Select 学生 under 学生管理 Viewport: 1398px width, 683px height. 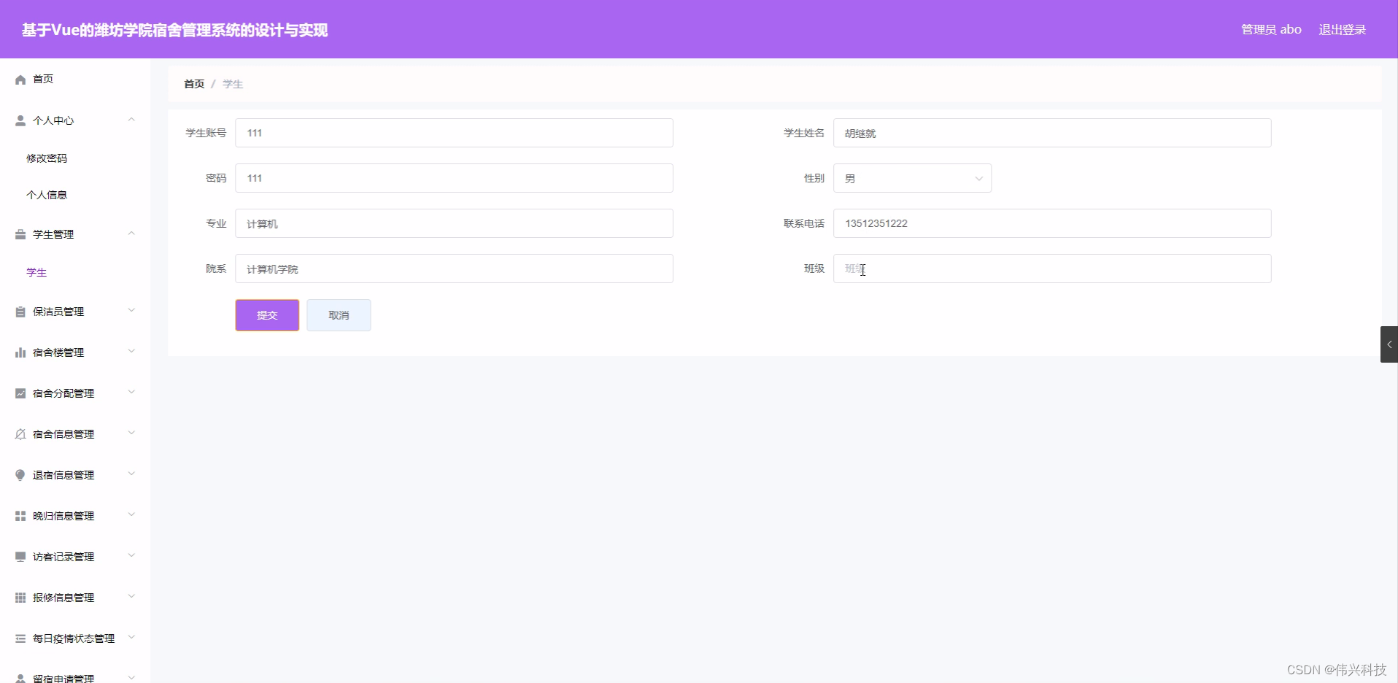click(37, 271)
